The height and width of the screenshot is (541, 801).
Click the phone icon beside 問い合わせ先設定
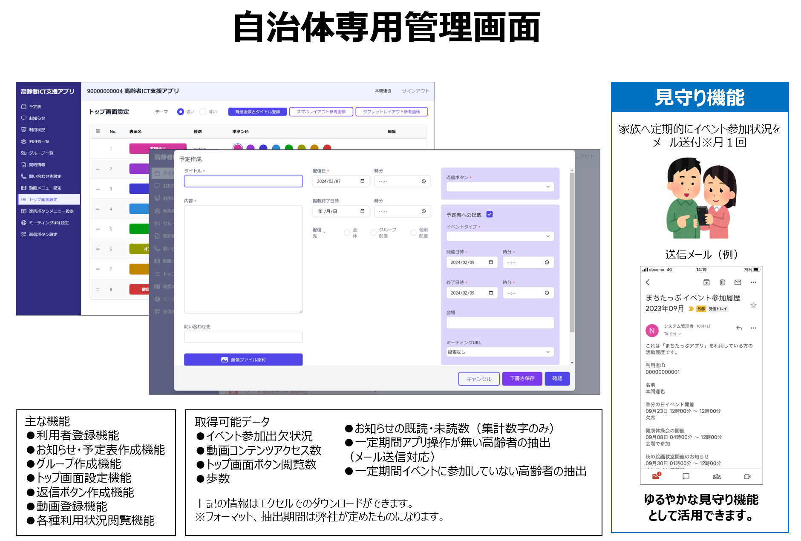click(24, 176)
